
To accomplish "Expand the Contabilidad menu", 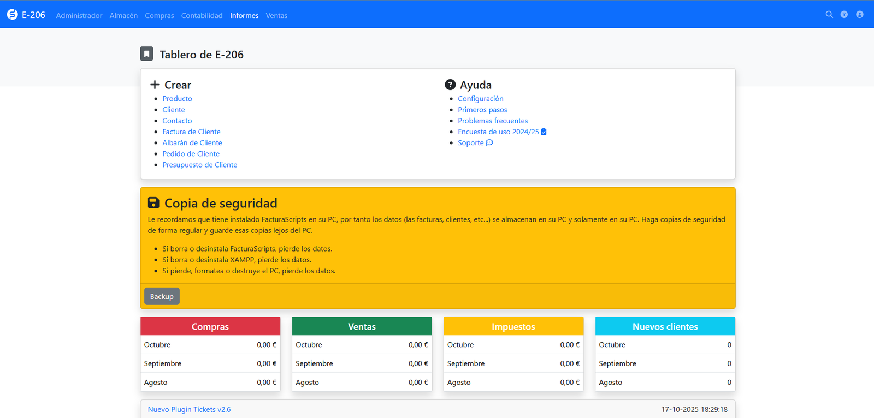I will point(202,15).
